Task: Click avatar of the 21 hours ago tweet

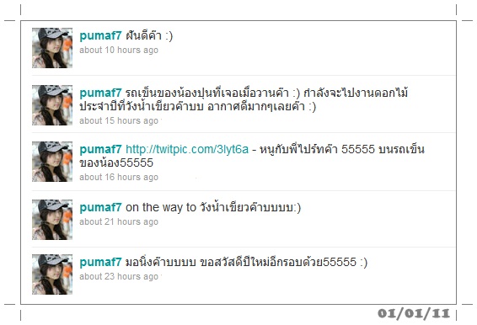Action: 52,220
